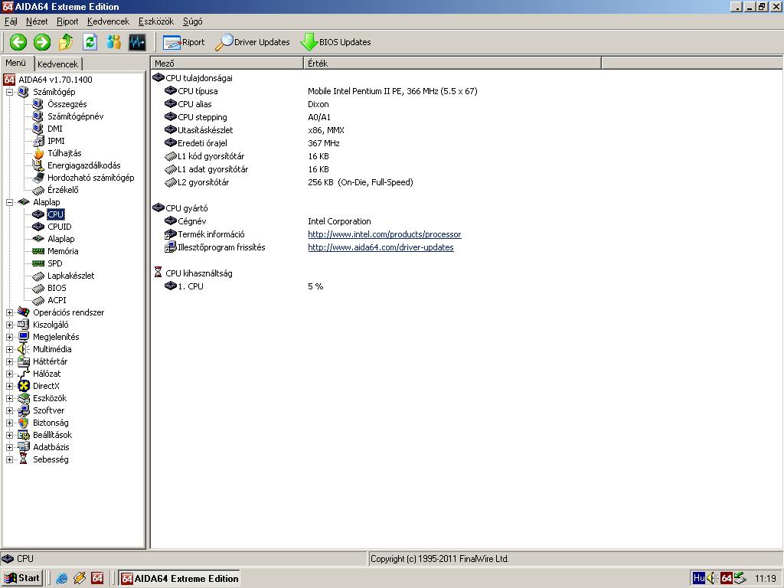Select ACPI tree item
Image resolution: width=784 pixels, height=588 pixels.
(57, 300)
